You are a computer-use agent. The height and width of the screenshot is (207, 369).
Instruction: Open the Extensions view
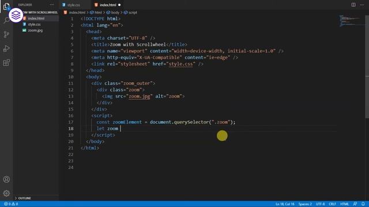[x=6, y=63]
